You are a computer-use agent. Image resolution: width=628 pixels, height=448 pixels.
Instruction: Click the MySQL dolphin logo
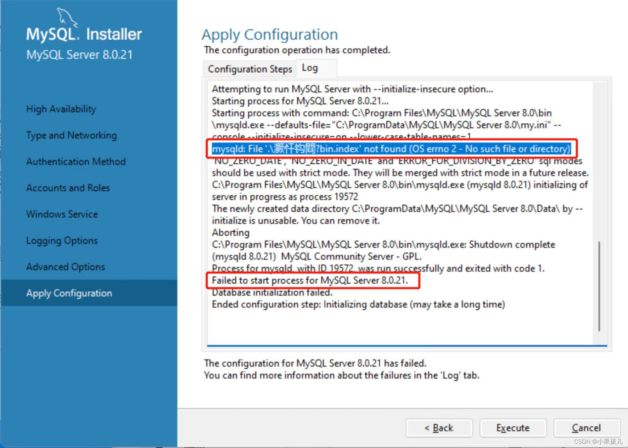[x=67, y=17]
